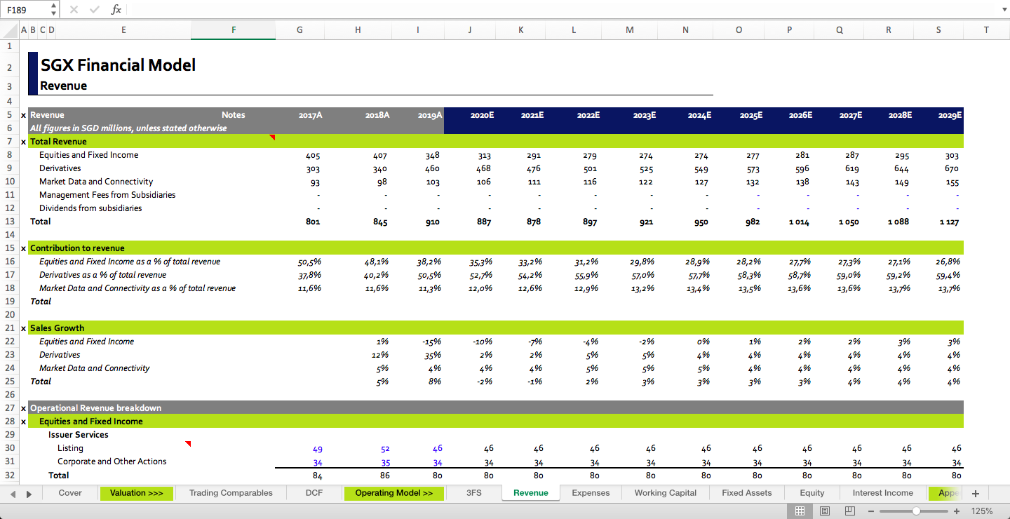The height and width of the screenshot is (519, 1010).
Task: Select row 27 header
Action: [x=10, y=408]
